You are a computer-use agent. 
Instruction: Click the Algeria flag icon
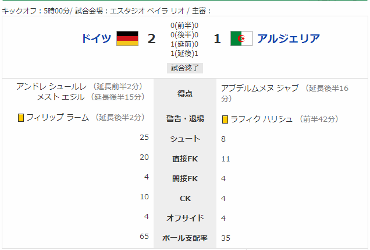(x=241, y=38)
